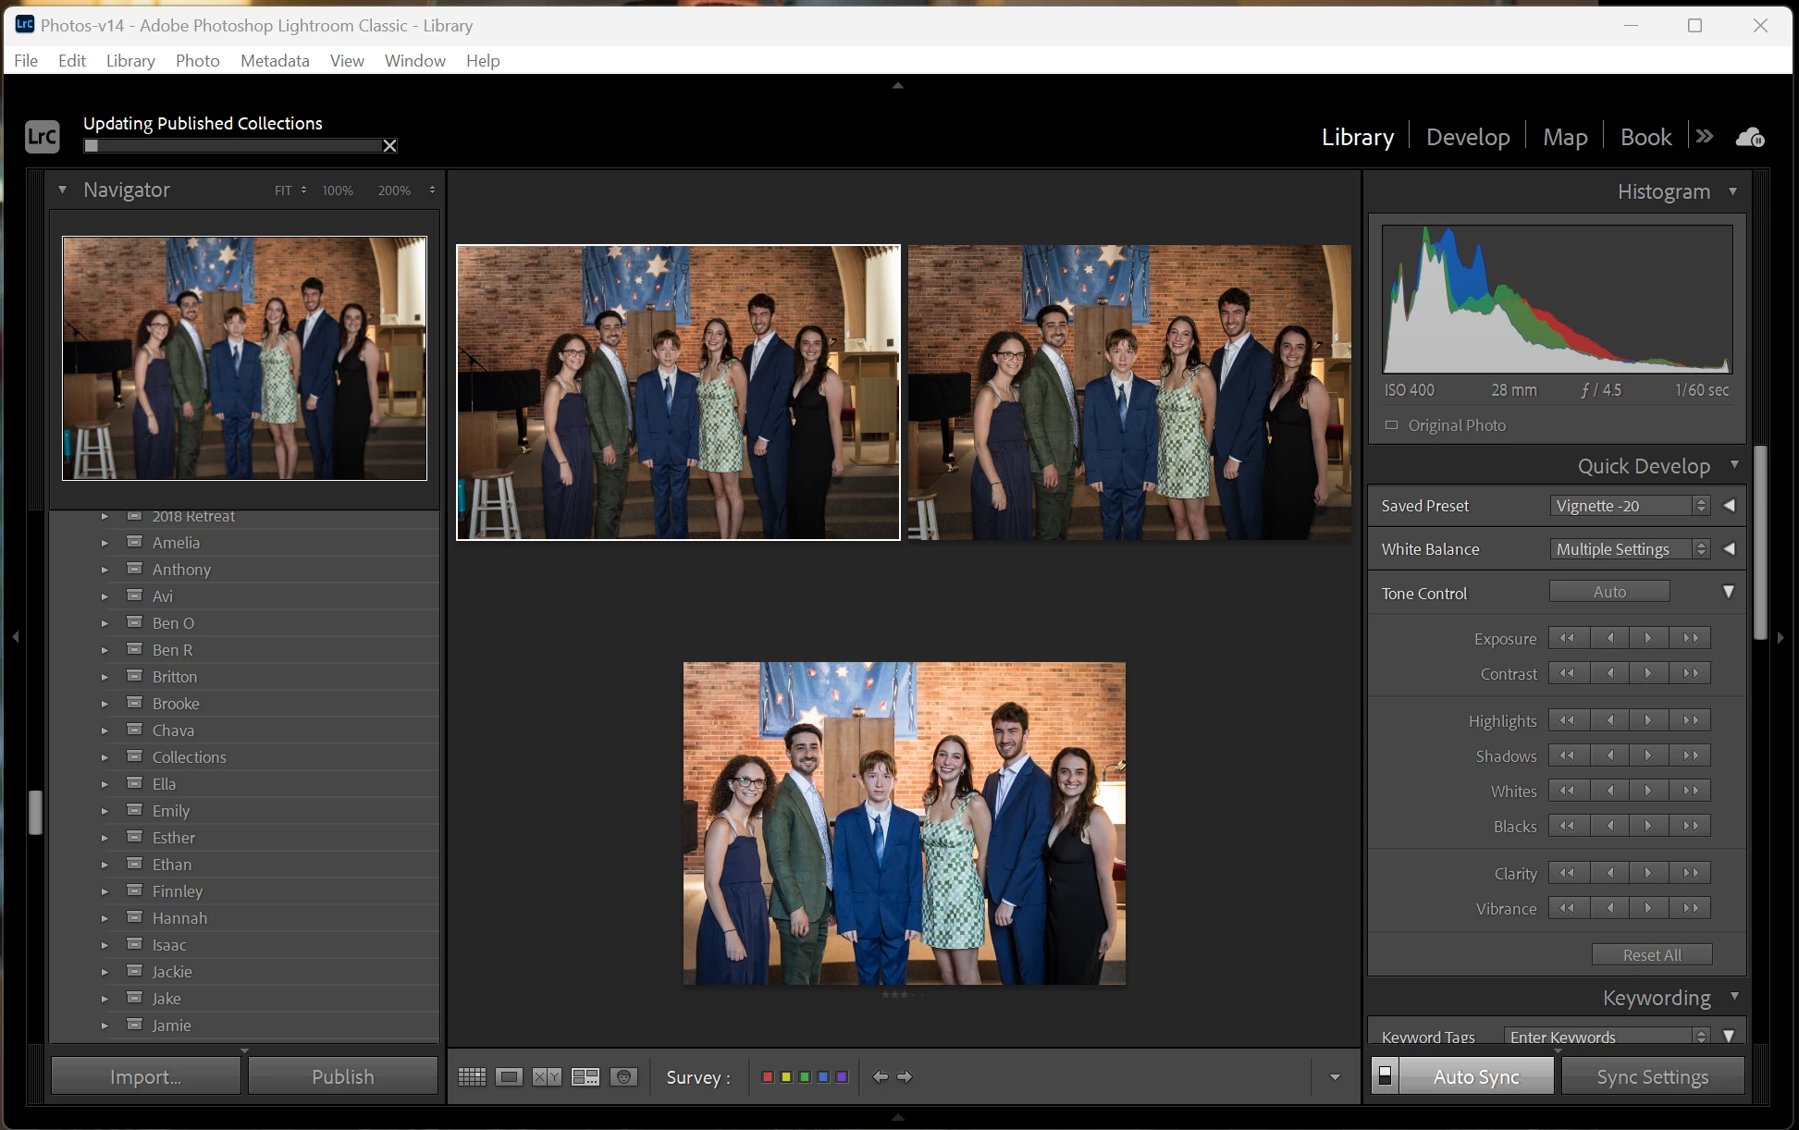The width and height of the screenshot is (1799, 1130).
Task: Cancel the Updating Published Collections task
Action: 390,146
